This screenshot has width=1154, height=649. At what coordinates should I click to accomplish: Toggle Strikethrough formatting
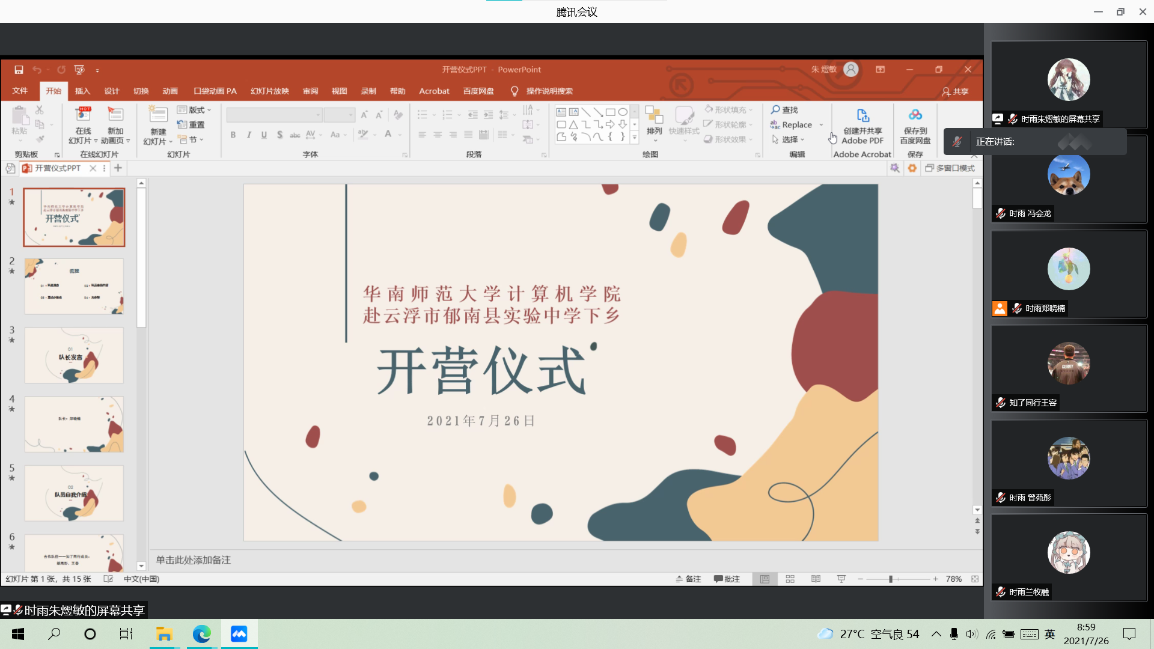click(x=295, y=135)
